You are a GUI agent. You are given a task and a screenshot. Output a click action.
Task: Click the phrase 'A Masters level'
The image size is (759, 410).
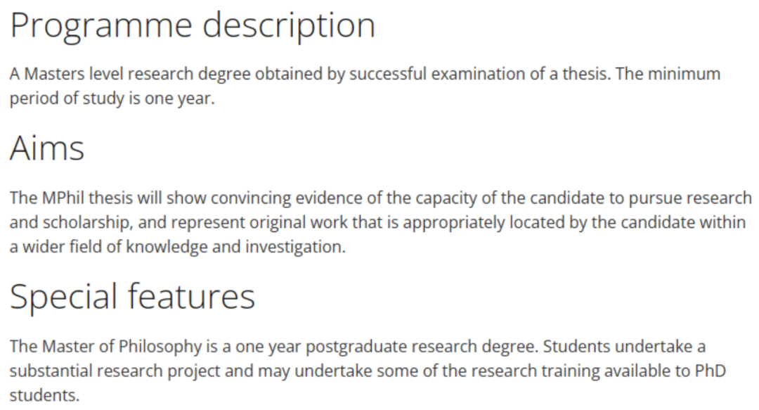(66, 74)
